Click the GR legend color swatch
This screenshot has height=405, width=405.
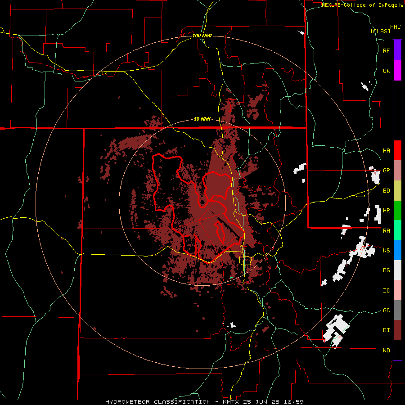click(x=397, y=171)
